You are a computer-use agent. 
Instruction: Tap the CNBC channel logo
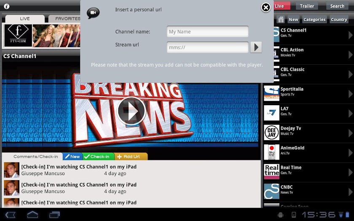271,191
